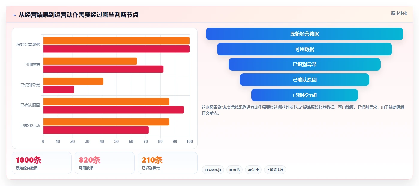Click the 820条 stat value

(90, 160)
